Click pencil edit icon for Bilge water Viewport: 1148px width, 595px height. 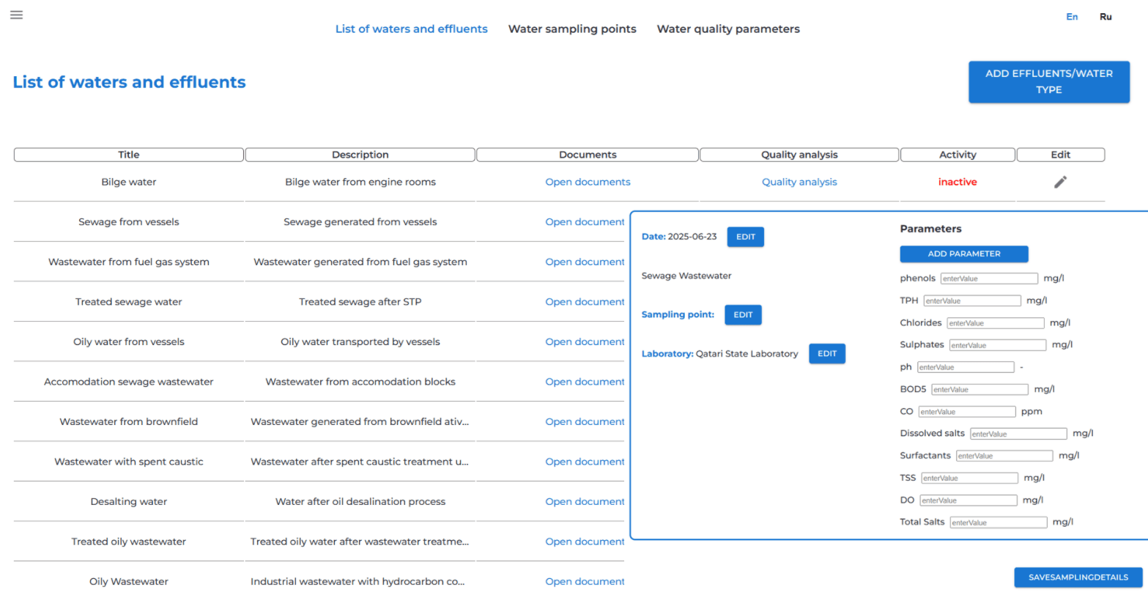click(x=1060, y=182)
